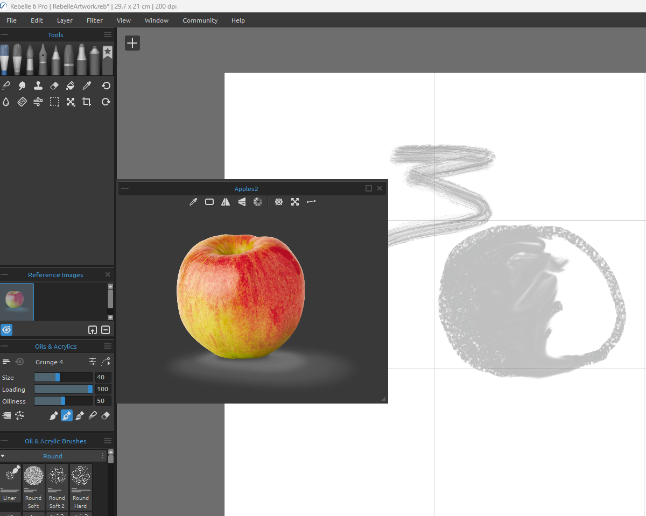Select the Canvas Size crop tool
The width and height of the screenshot is (646, 516).
click(87, 102)
